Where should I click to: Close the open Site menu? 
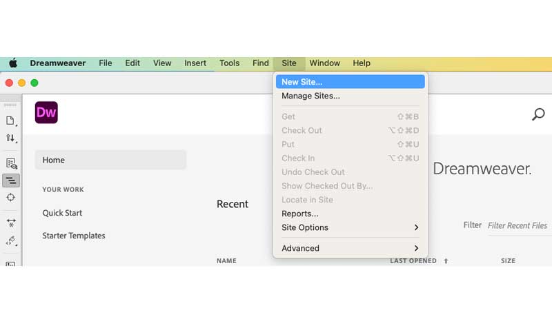(289, 63)
